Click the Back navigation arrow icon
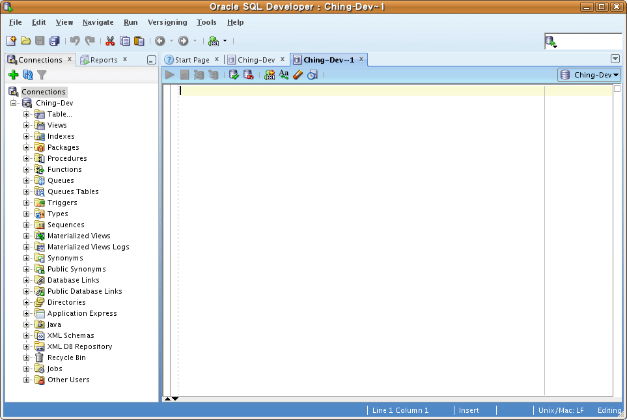627x420 pixels. tap(160, 41)
